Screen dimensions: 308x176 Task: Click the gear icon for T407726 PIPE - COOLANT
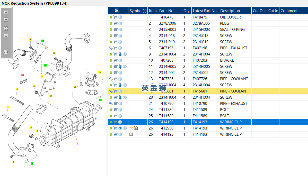(x=111, y=79)
